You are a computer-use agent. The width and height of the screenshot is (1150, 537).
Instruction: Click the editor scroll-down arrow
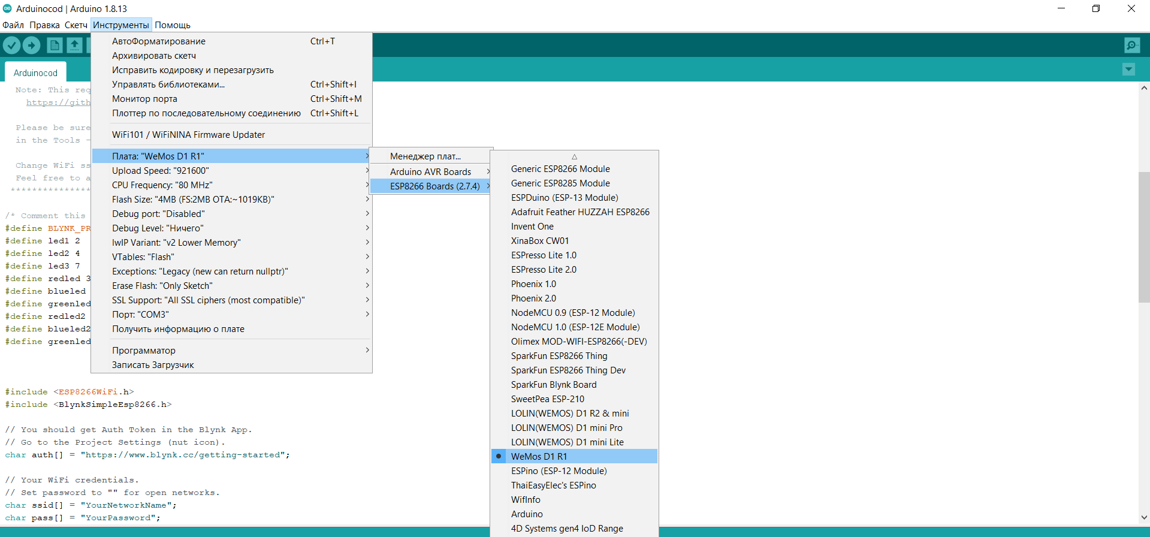(x=1144, y=517)
